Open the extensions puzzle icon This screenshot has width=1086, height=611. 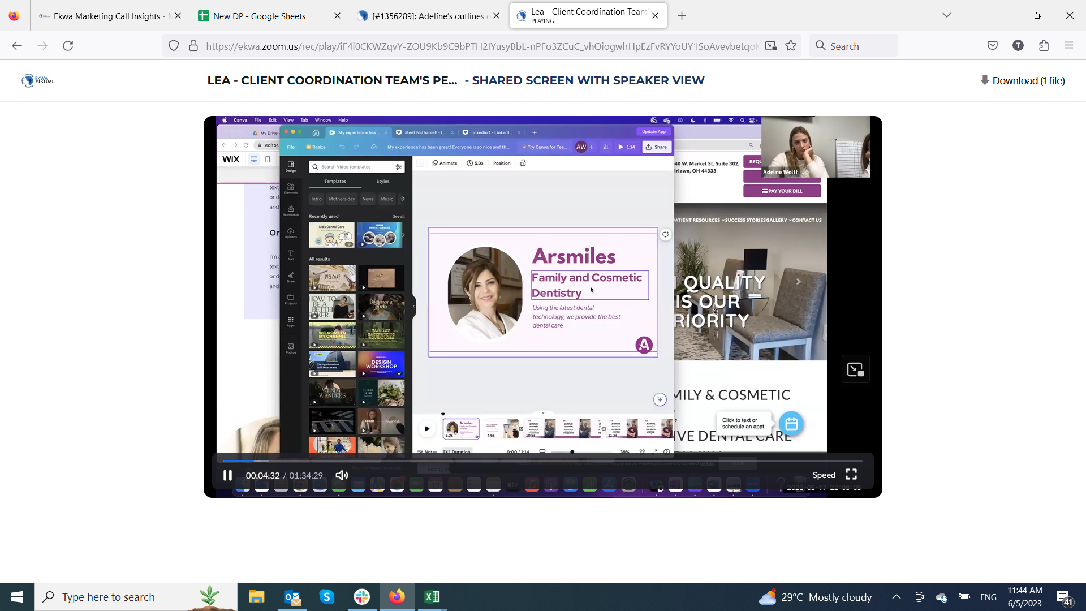tap(1044, 46)
